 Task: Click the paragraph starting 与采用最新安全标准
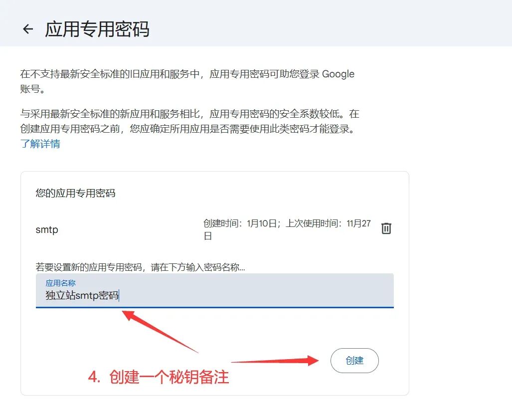[x=190, y=121]
